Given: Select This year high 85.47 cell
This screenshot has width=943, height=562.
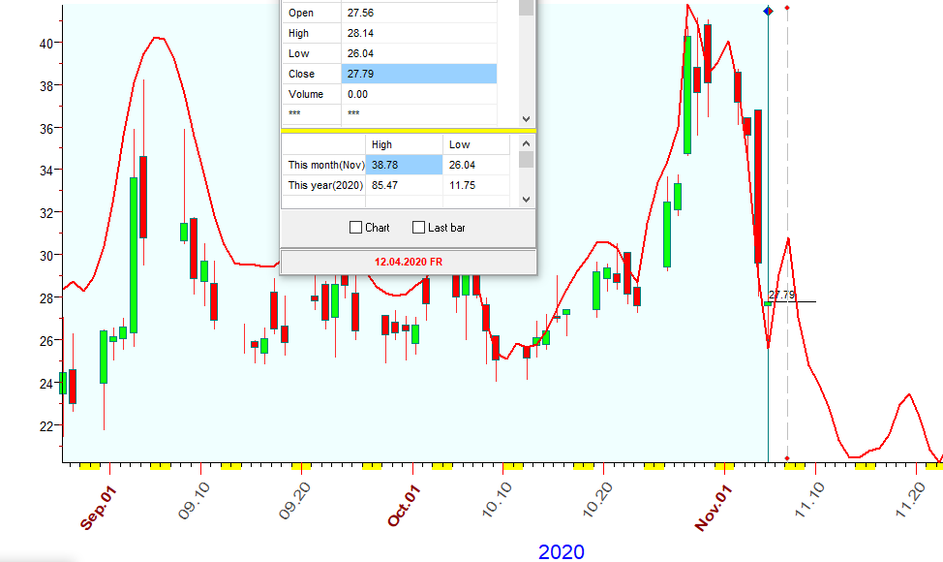Looking at the screenshot, I should [404, 185].
